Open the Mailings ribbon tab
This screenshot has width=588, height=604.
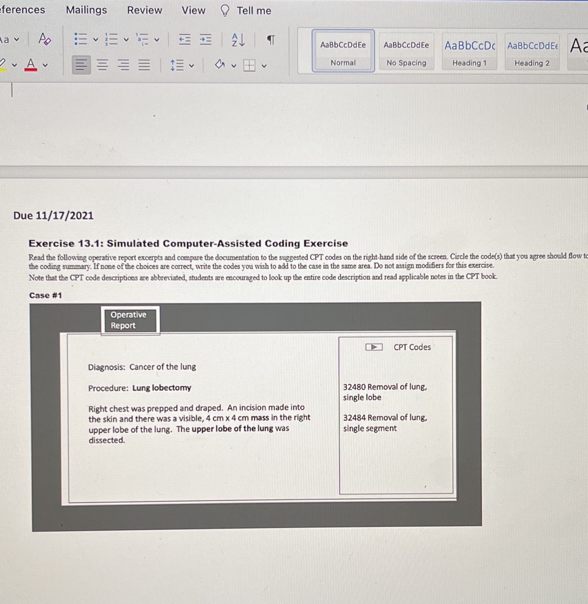(x=86, y=10)
